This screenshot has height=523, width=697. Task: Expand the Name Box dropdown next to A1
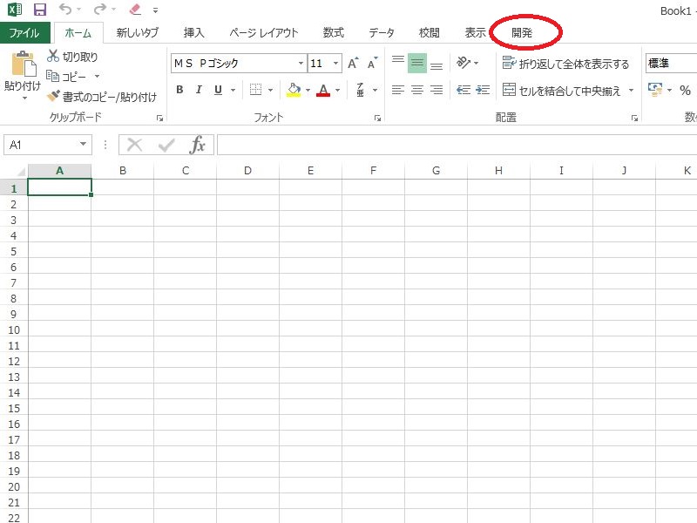click(x=84, y=145)
